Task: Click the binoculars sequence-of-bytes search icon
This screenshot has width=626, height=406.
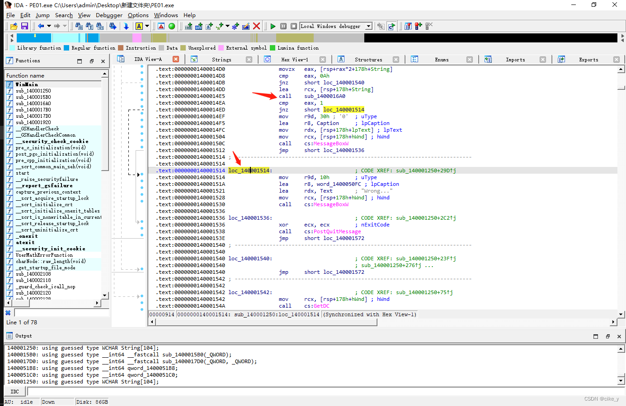Action: 100,26
